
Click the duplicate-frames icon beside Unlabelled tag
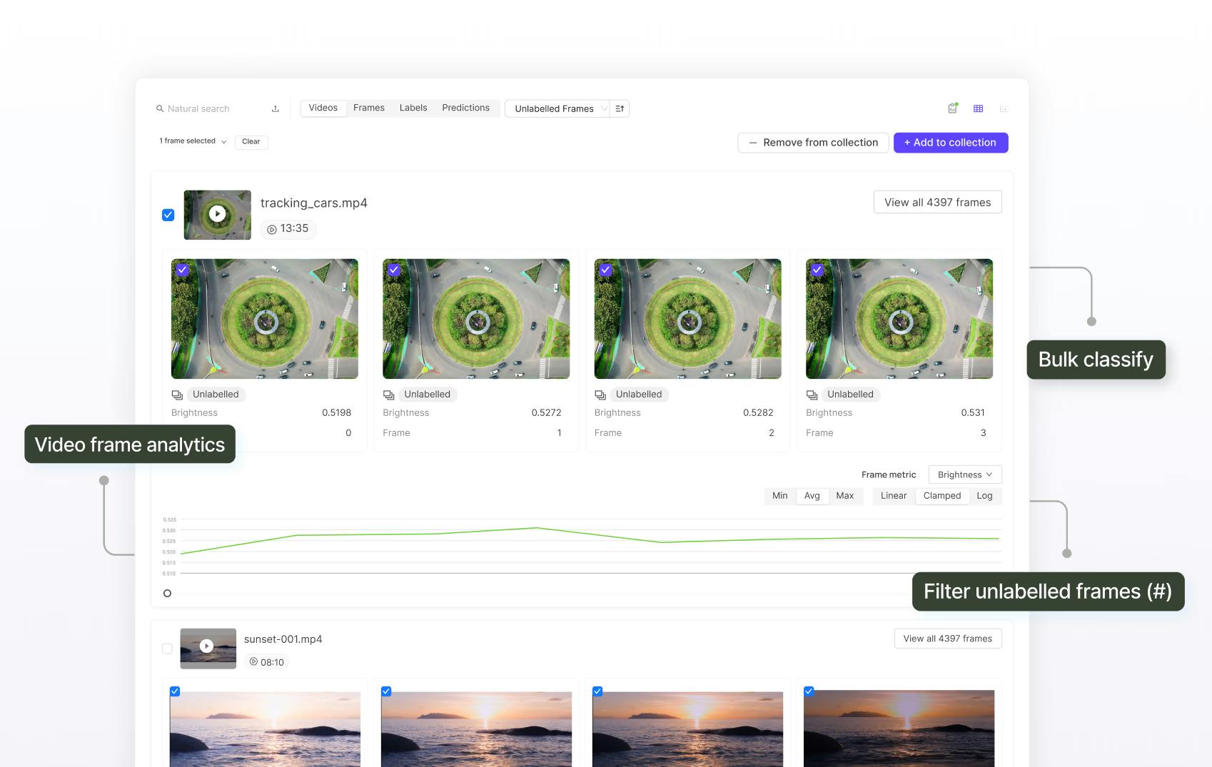point(176,394)
